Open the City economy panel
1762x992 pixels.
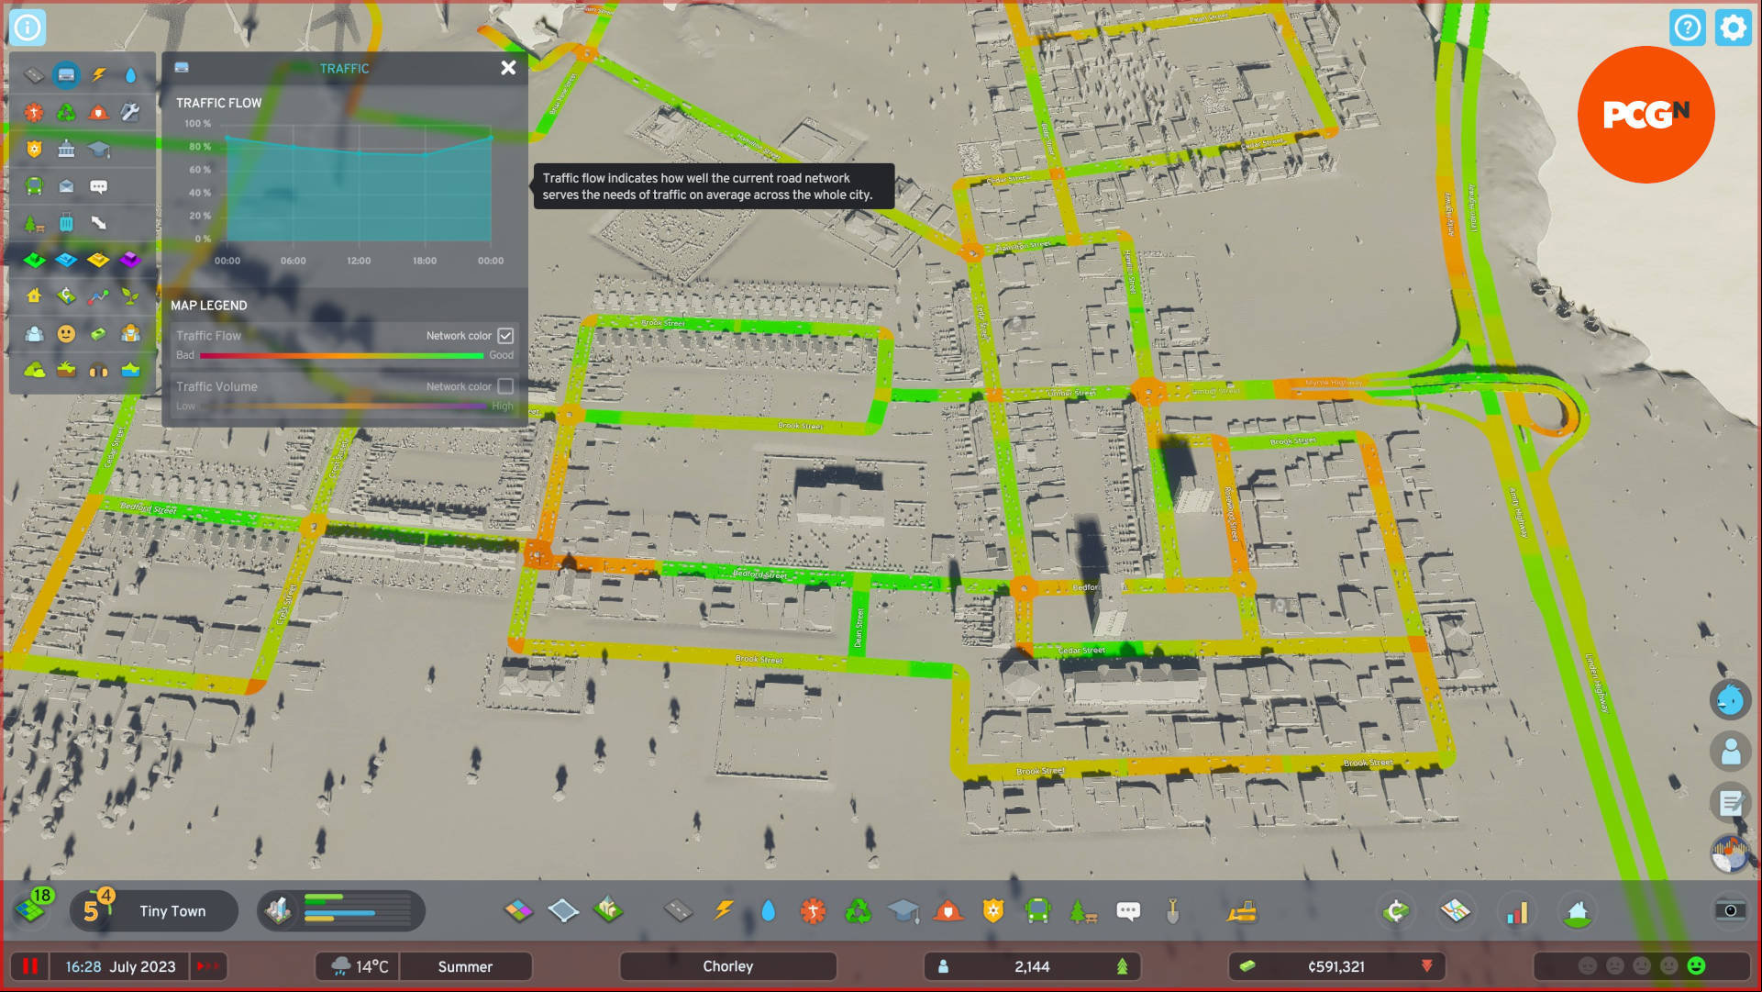coord(1396,911)
